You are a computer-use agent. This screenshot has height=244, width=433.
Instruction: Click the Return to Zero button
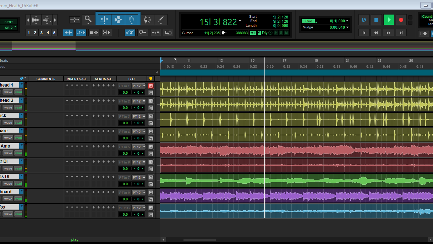coord(364,33)
